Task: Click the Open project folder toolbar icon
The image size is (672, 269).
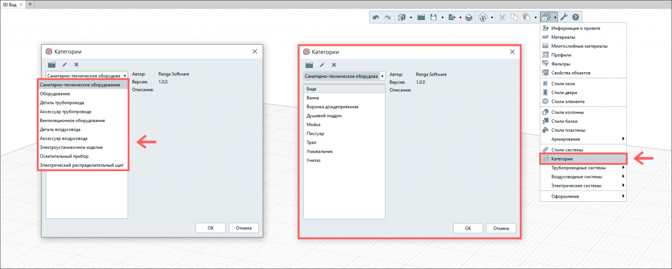Action: point(421,17)
